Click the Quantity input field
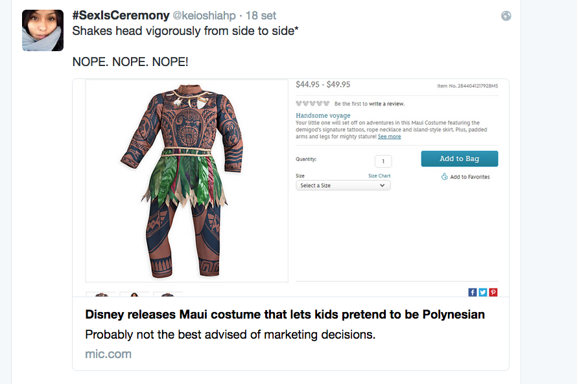Image resolution: width=577 pixels, height=384 pixels. pyautogui.click(x=383, y=161)
